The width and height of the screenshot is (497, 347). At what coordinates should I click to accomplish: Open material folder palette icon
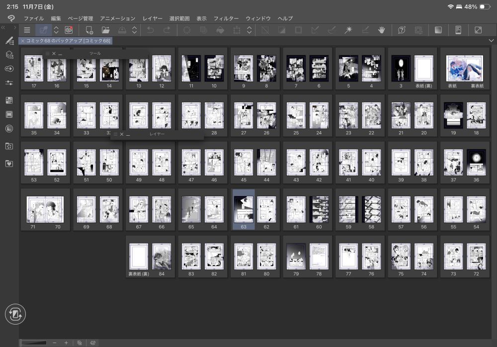(9, 146)
